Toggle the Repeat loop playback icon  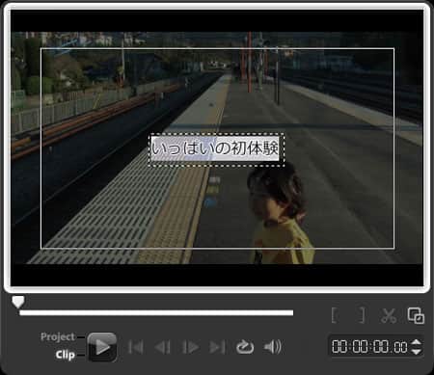[x=245, y=347]
